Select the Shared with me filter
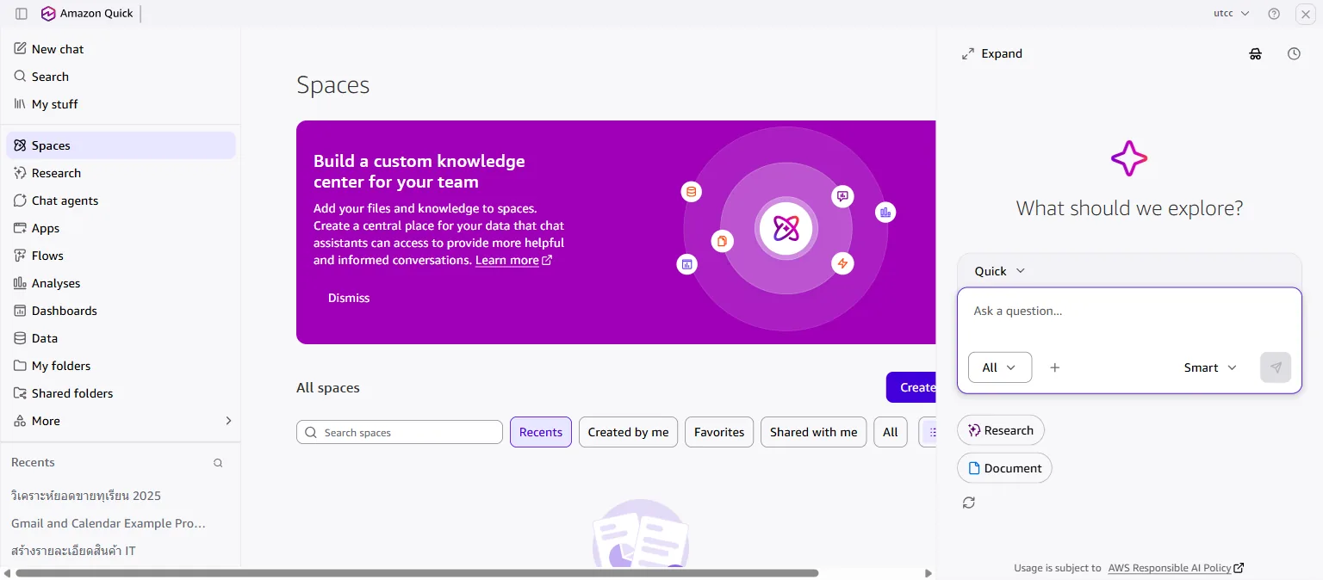The height and width of the screenshot is (580, 1323). 814,432
